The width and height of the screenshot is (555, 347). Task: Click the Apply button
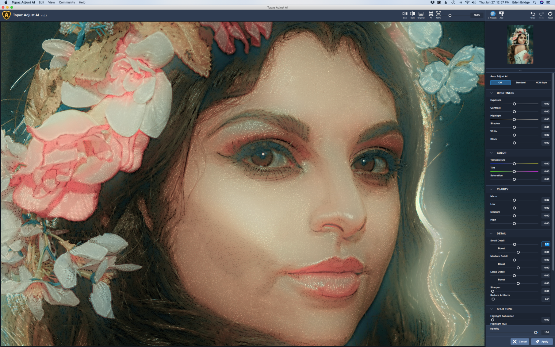(x=542, y=341)
